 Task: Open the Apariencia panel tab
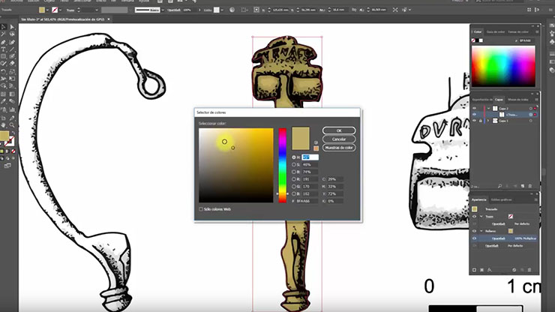point(478,199)
